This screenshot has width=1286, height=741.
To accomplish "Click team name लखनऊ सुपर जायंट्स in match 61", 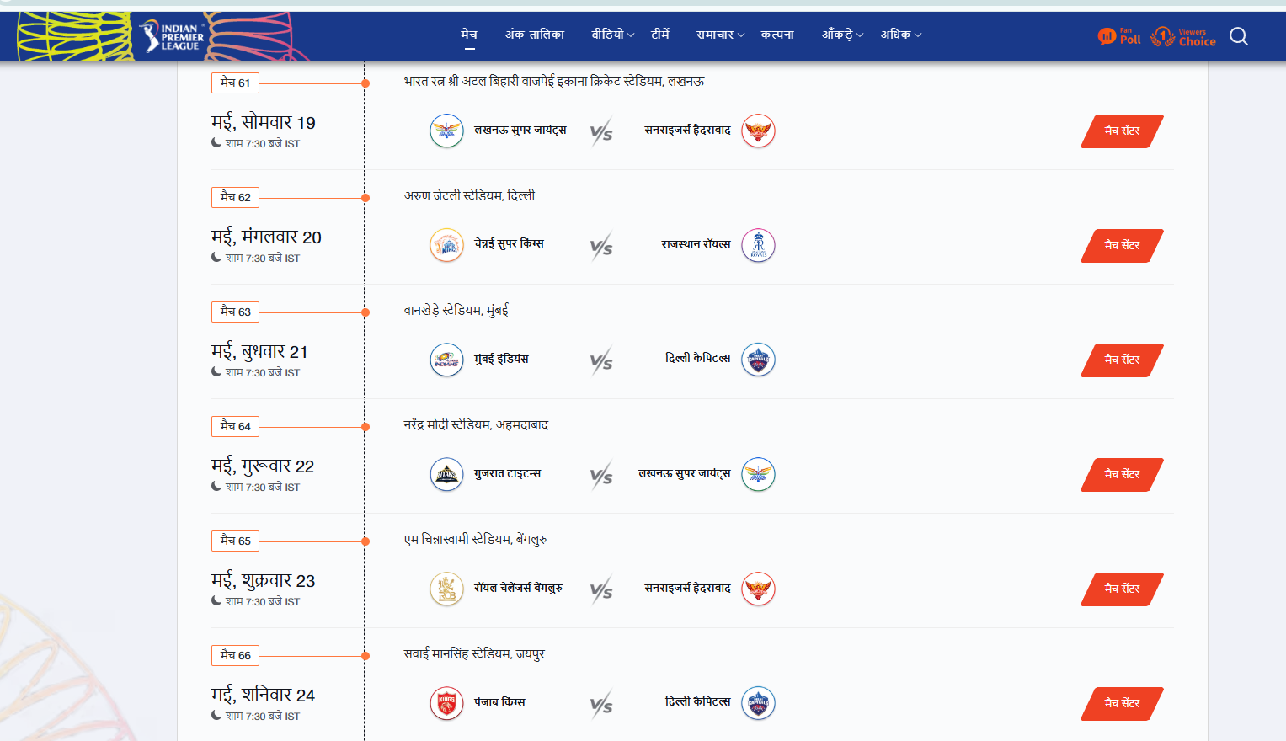I will coord(520,130).
